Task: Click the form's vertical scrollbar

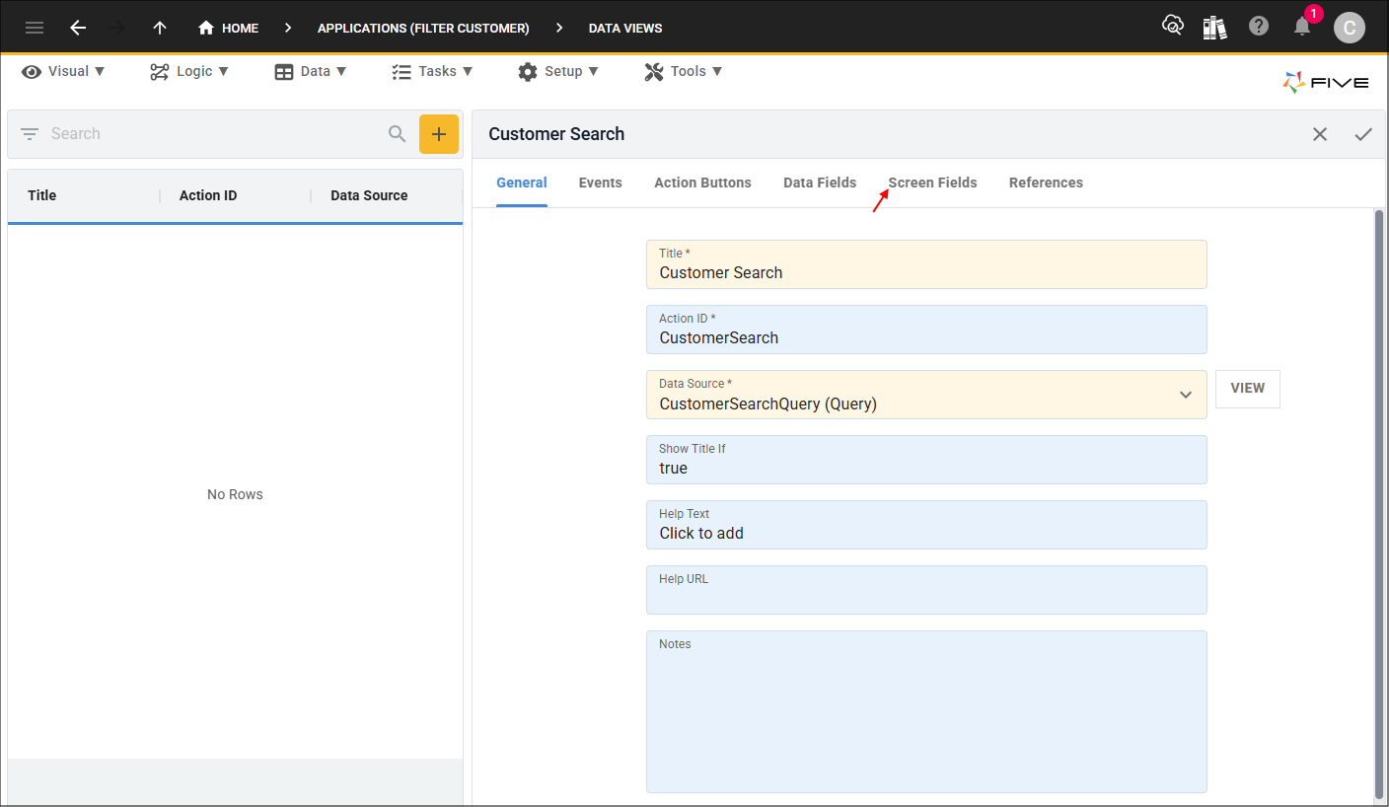Action: pyautogui.click(x=1379, y=503)
